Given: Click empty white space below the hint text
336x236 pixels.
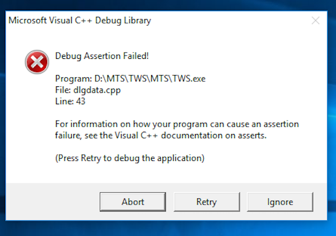Looking at the screenshot, I should click(x=168, y=173).
